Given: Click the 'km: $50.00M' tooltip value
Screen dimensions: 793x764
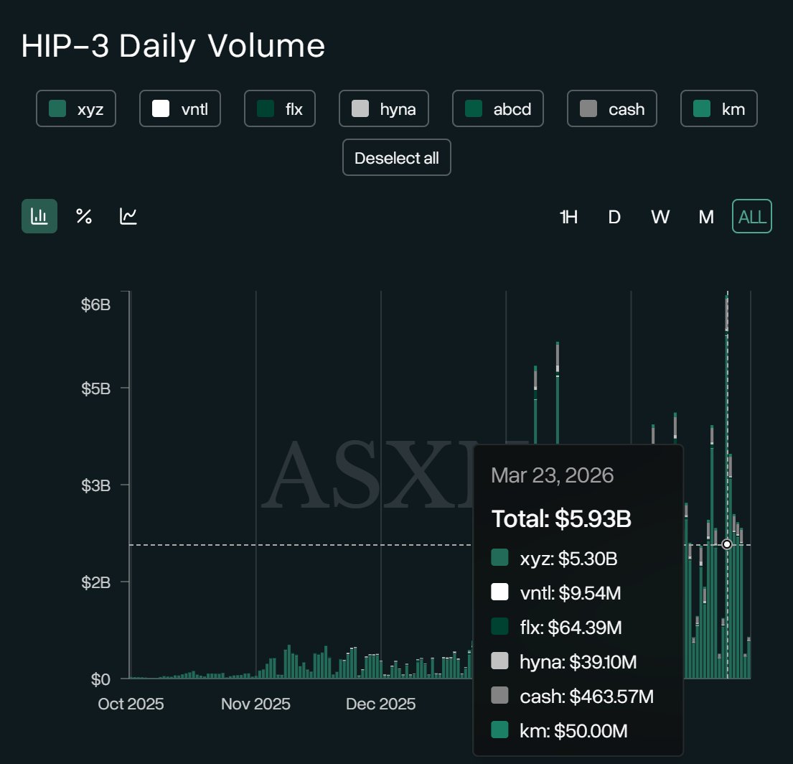Looking at the screenshot, I should [x=573, y=730].
